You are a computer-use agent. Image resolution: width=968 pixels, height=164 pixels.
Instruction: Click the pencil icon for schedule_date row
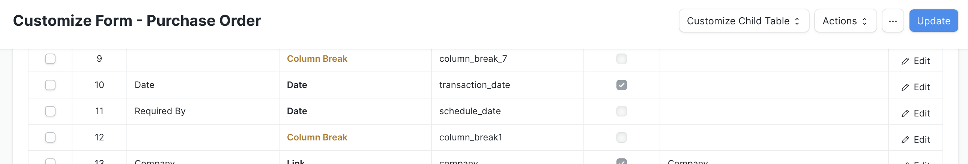point(905,114)
